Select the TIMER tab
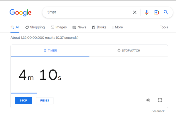176x116 pixels. pos(50,51)
